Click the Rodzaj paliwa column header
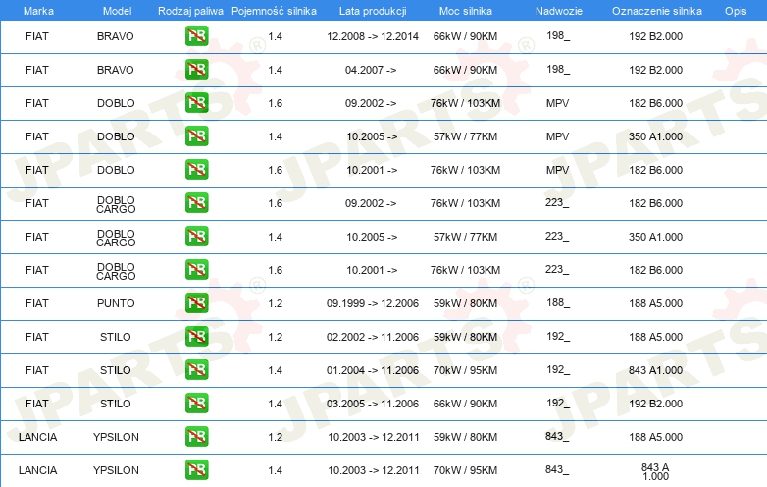 click(190, 11)
